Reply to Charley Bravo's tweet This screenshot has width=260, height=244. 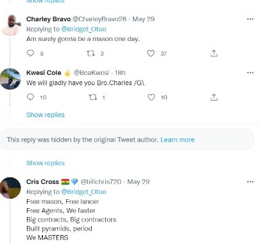[30, 53]
